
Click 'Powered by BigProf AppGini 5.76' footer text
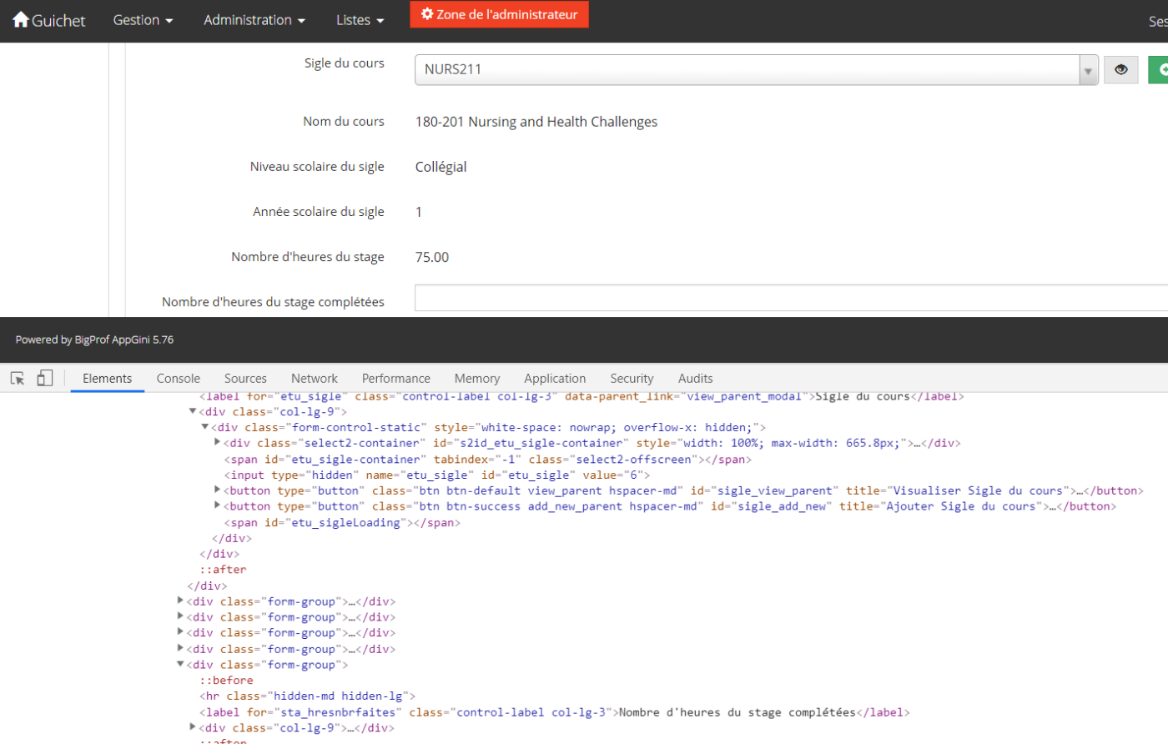(x=94, y=339)
